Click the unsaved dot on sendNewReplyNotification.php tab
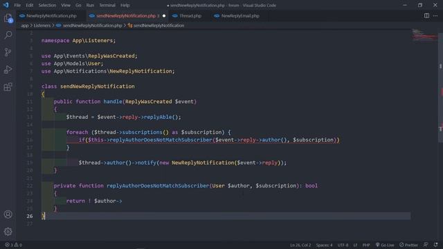The width and height of the screenshot is (443, 249). [x=164, y=16]
